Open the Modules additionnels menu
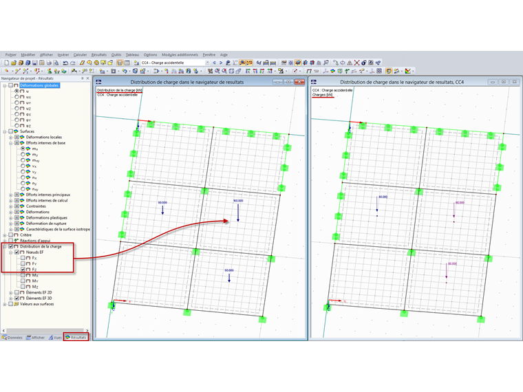This screenshot has height=392, width=523. (x=180, y=54)
